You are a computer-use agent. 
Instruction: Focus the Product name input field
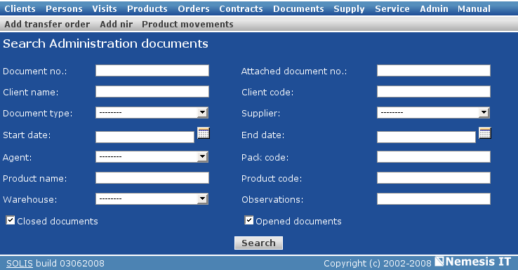click(x=152, y=178)
